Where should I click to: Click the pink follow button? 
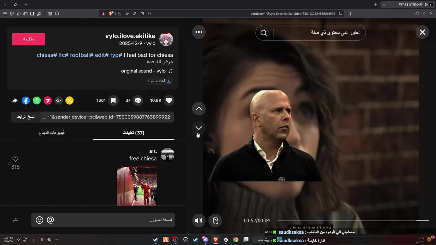(29, 39)
